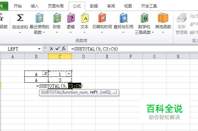Click function_num in the SUBTOTAL tooltip
The image size is (198, 131).
pos(75,92)
